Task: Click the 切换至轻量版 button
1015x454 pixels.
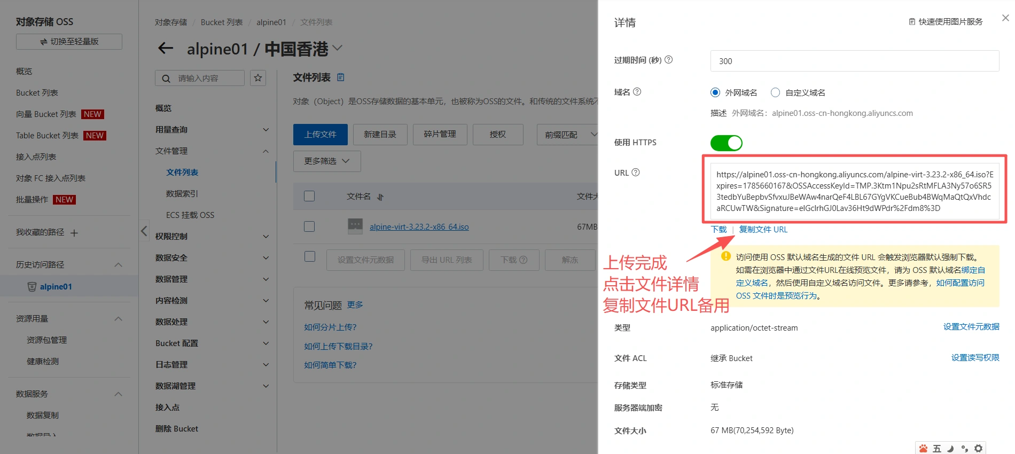Action: click(x=69, y=42)
